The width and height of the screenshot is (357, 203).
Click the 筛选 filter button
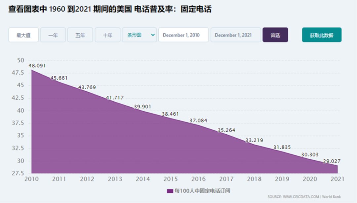click(x=275, y=35)
